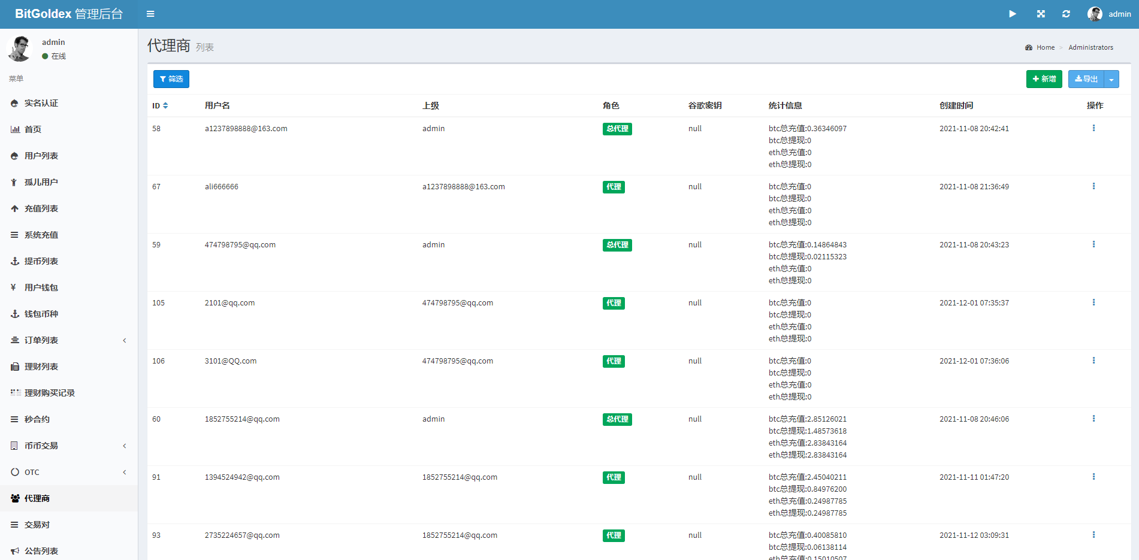Open row actions for user a1237898888@163.com

(1094, 128)
